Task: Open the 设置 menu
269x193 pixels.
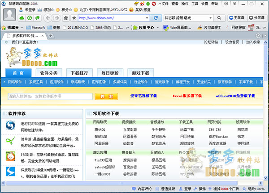Action: (205, 4)
